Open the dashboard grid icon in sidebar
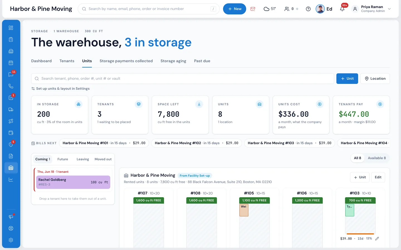 coord(11,28)
